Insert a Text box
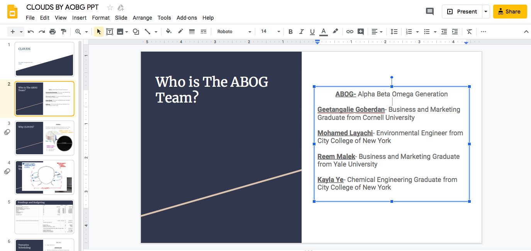The width and height of the screenshot is (531, 251). 110,32
